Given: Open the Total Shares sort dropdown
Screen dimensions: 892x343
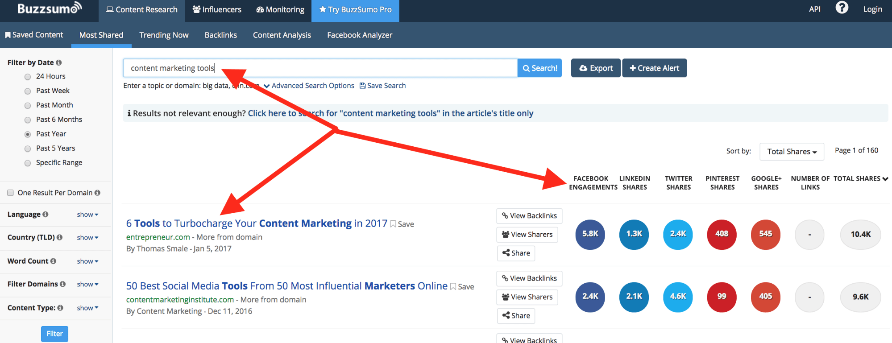Looking at the screenshot, I should click(x=792, y=152).
